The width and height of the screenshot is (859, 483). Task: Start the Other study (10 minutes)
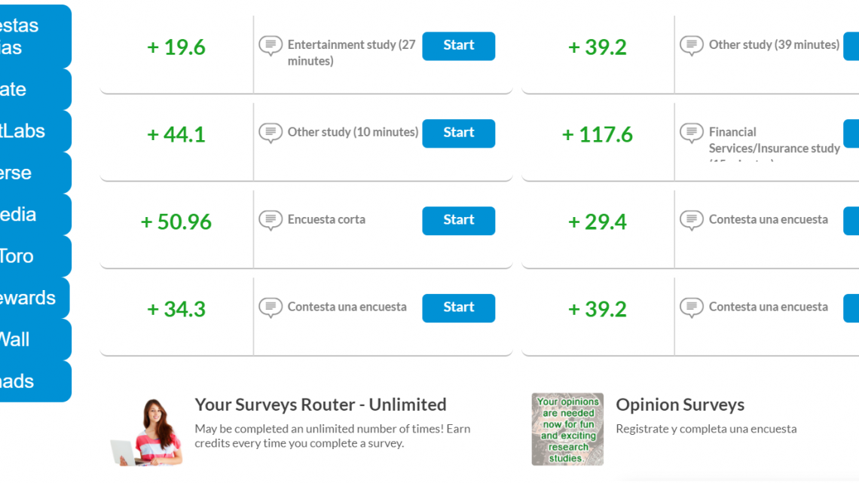tap(459, 133)
